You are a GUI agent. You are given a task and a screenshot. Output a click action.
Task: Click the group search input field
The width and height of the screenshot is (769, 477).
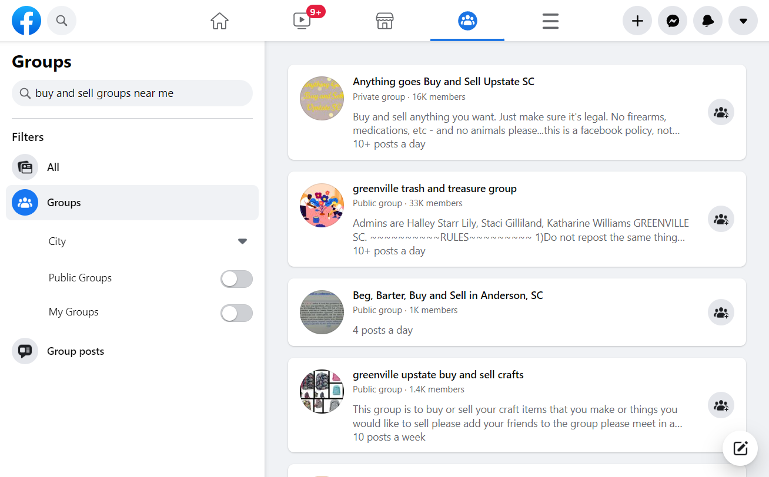(x=132, y=93)
